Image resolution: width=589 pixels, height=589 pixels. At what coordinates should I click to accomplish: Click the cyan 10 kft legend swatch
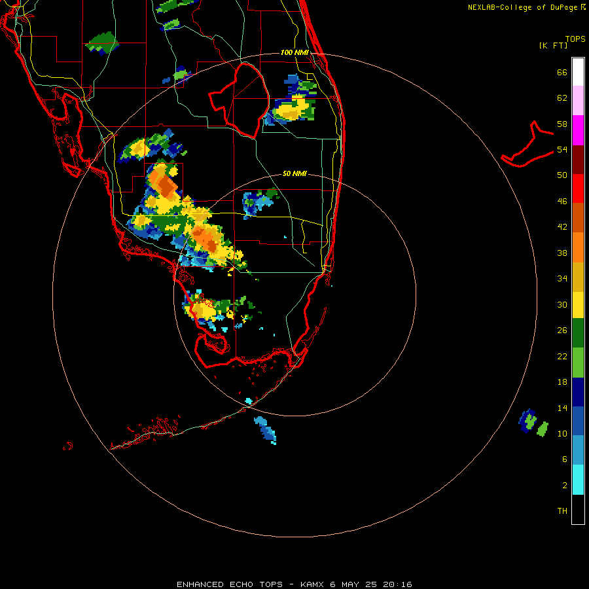tap(578, 480)
